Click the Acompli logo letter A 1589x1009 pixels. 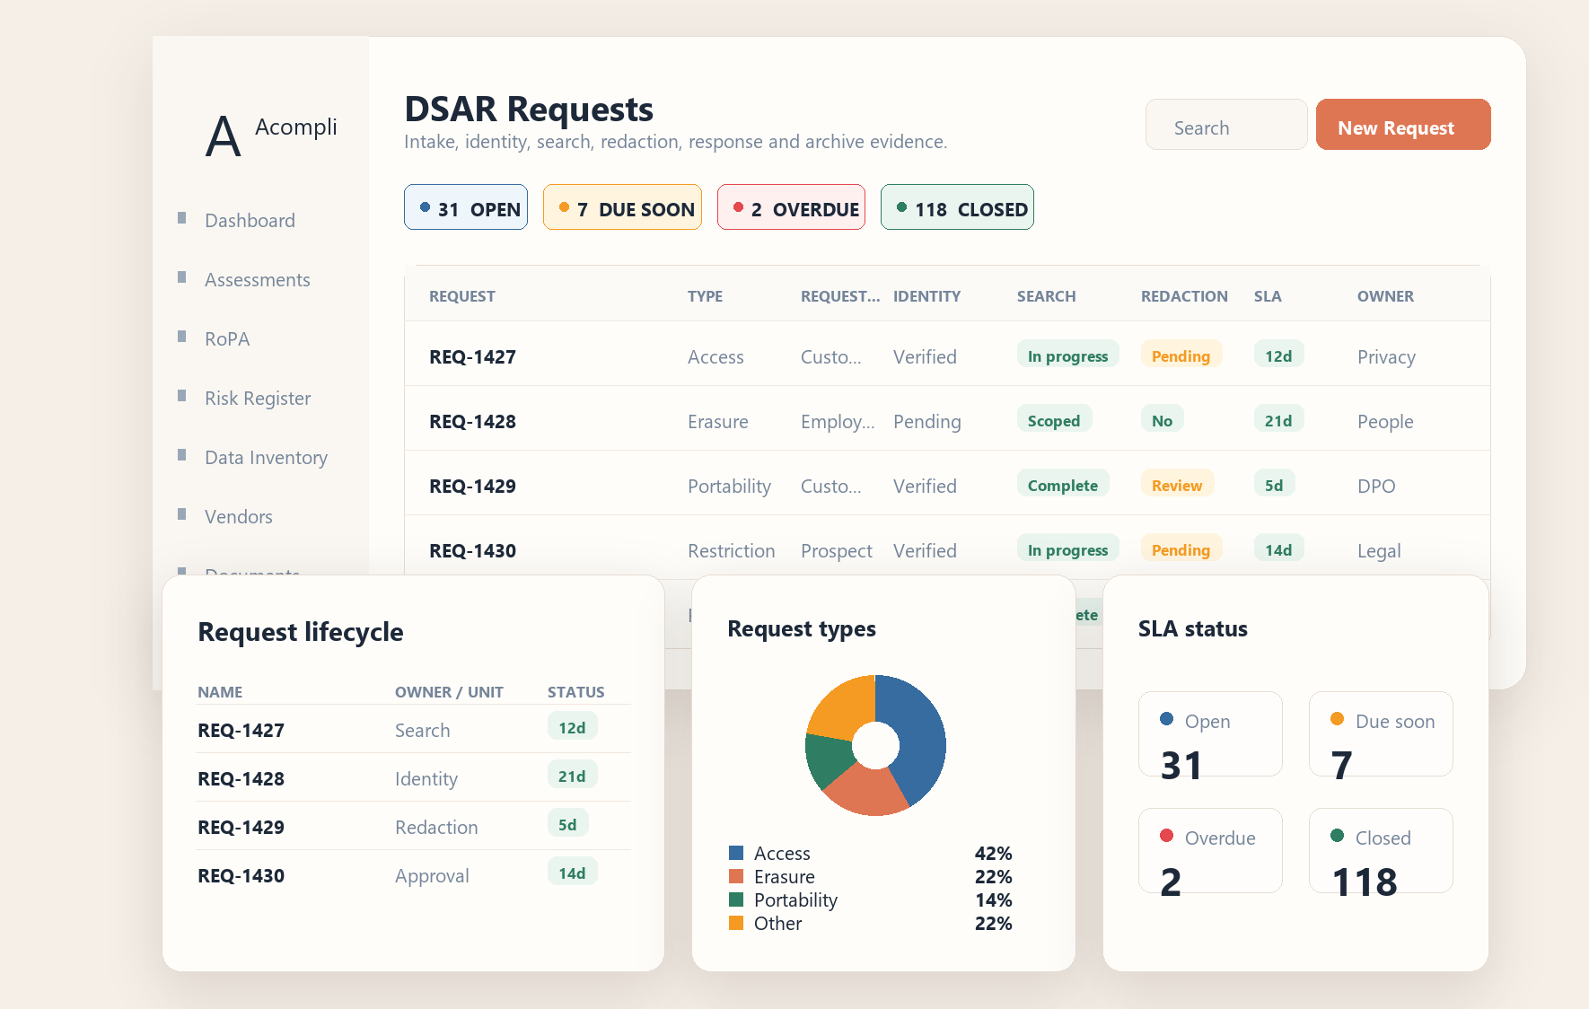click(224, 137)
